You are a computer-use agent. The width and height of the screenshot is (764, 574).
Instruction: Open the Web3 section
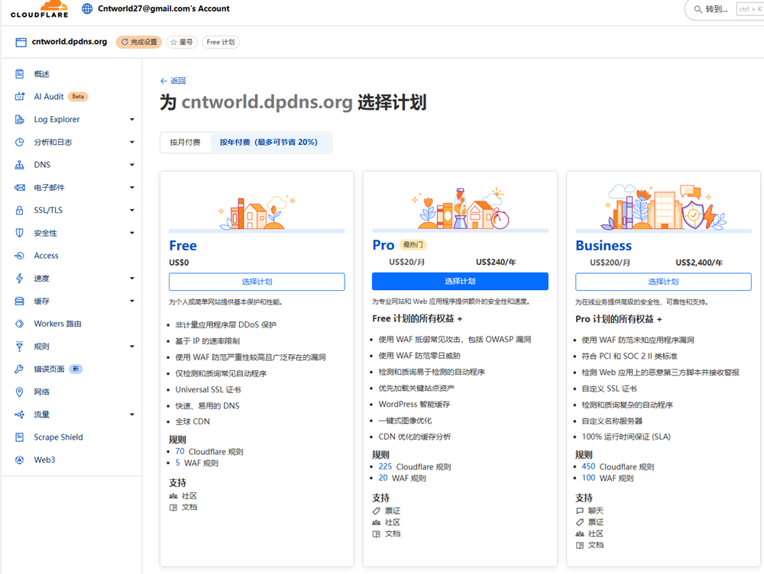click(x=44, y=460)
